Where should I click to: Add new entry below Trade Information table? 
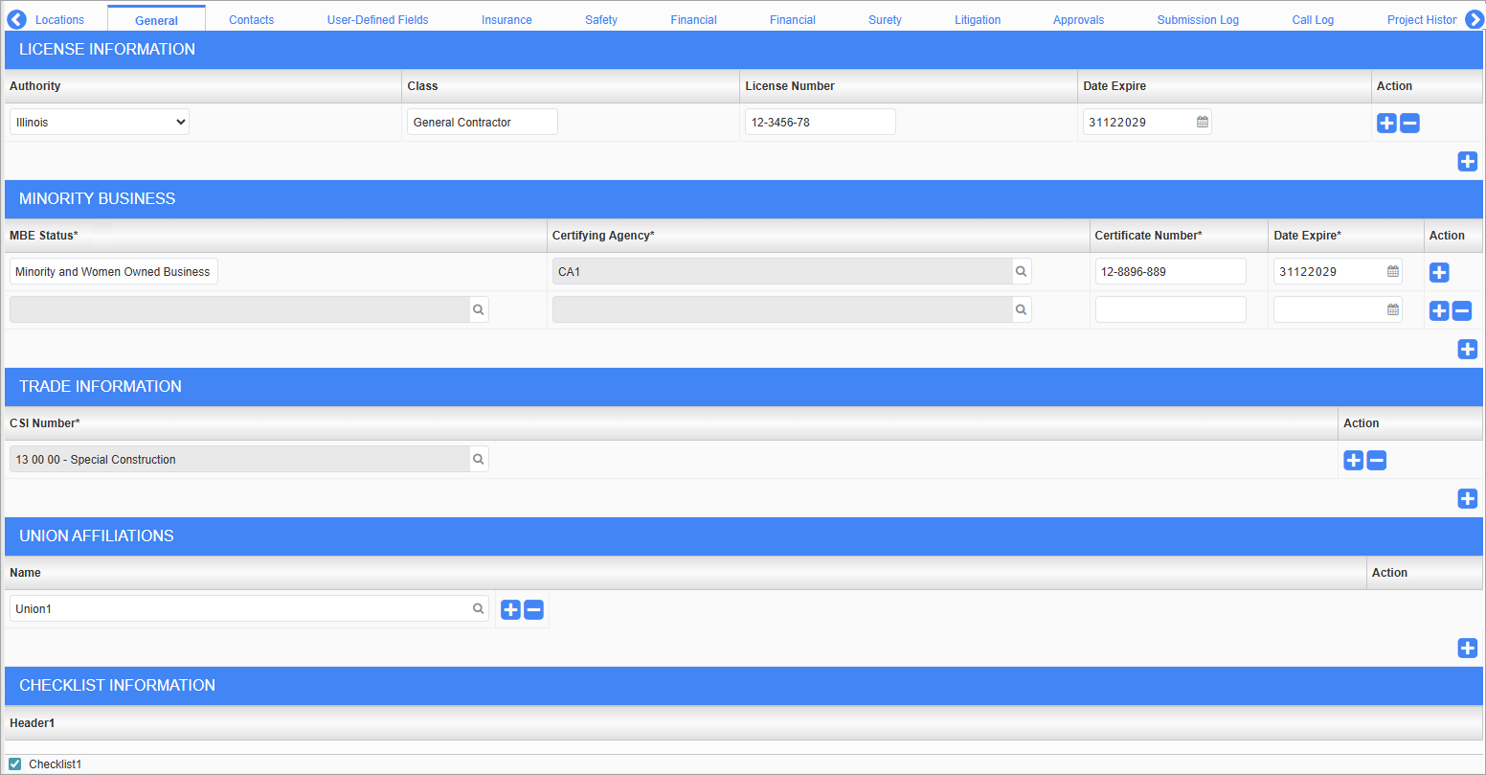click(1468, 498)
